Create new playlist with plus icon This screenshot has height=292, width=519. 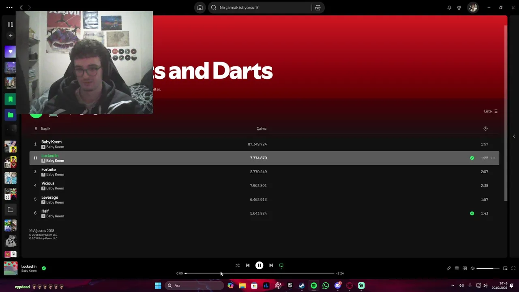[11, 36]
